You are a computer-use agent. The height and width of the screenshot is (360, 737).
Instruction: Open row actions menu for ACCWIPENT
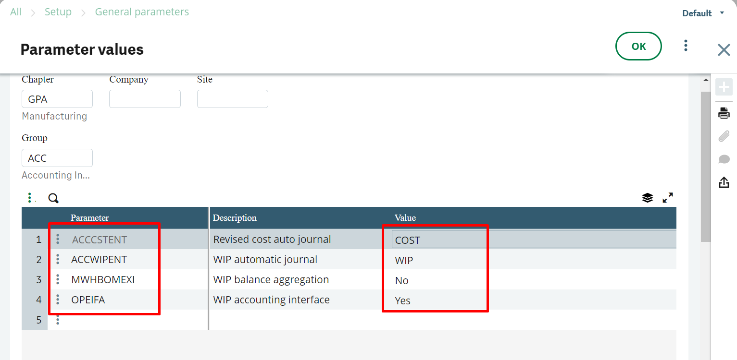58,260
